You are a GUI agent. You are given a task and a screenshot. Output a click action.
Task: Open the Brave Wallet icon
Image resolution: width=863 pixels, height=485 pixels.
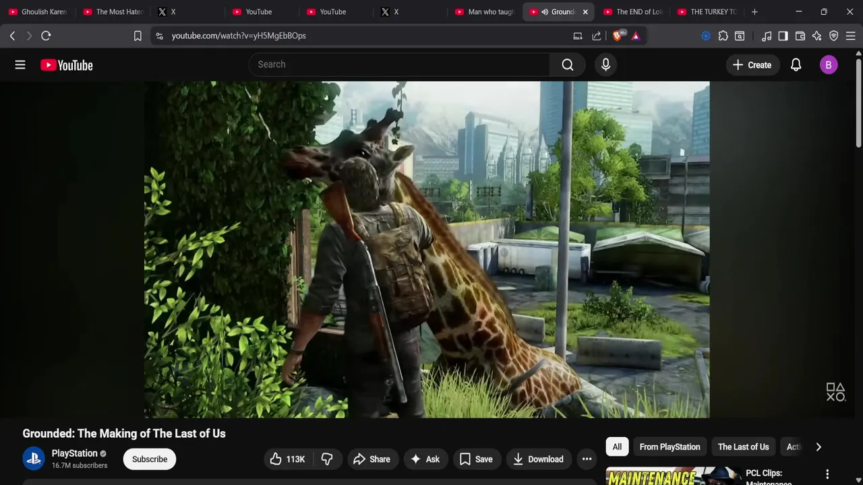(800, 36)
